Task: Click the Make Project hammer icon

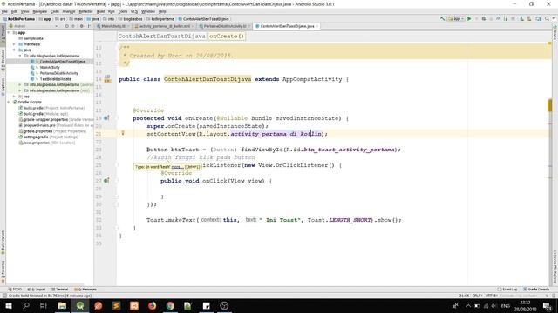Action: 442,19
